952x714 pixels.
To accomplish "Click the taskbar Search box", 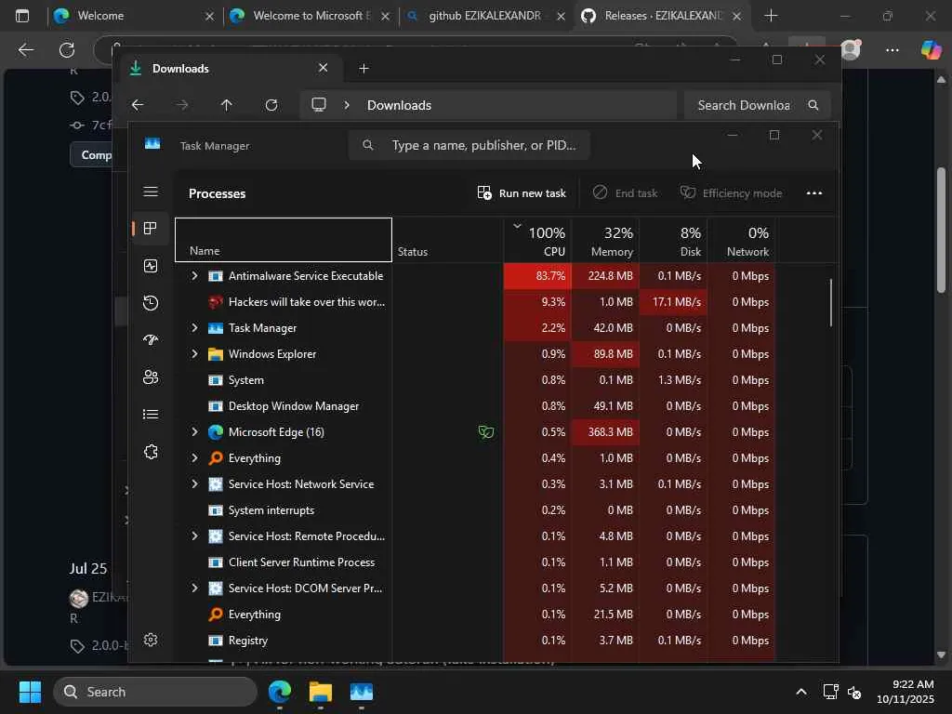I will (155, 692).
